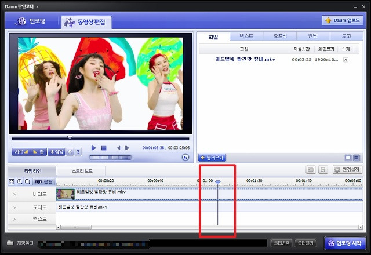Zoom out the timeline
Image resolution: width=371 pixels, height=255 pixels.
(27, 181)
